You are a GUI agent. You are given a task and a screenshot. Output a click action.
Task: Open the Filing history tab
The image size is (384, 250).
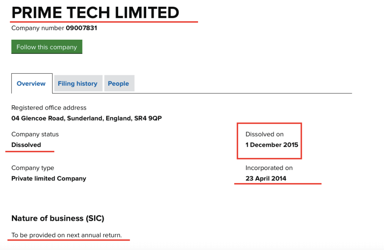78,83
